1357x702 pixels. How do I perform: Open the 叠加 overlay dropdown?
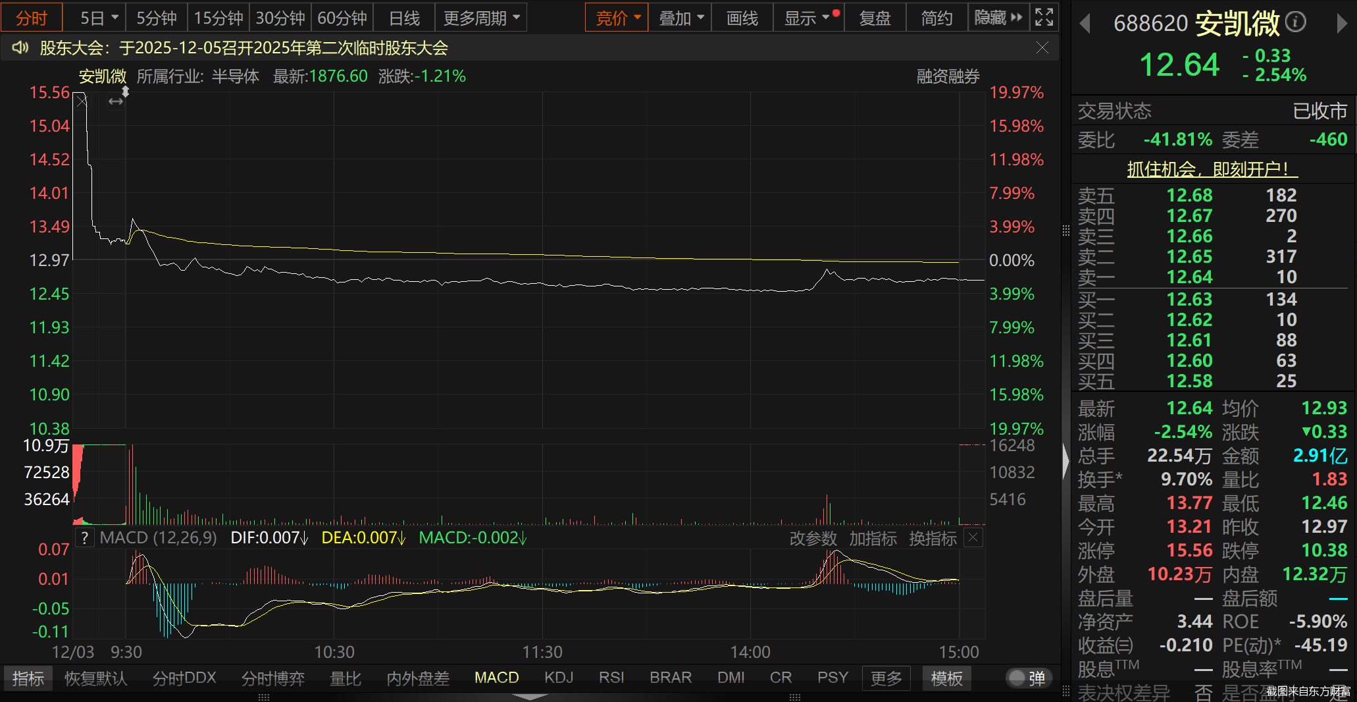click(x=680, y=18)
